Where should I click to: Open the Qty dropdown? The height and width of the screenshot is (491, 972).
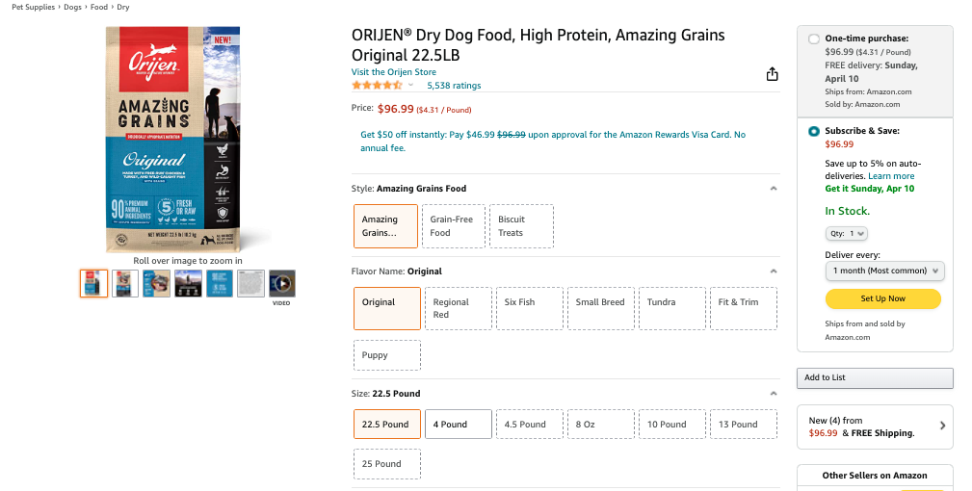(x=847, y=233)
